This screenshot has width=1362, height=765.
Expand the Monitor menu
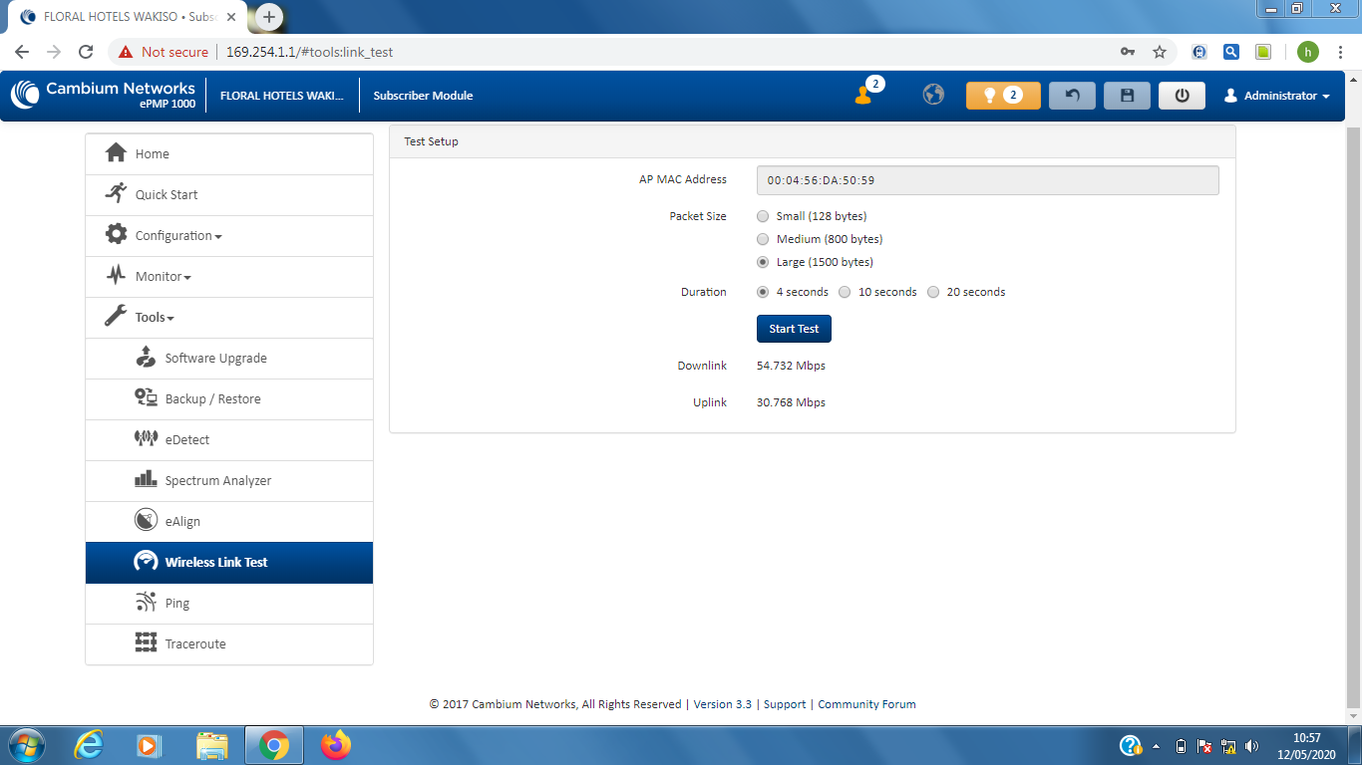click(x=163, y=277)
